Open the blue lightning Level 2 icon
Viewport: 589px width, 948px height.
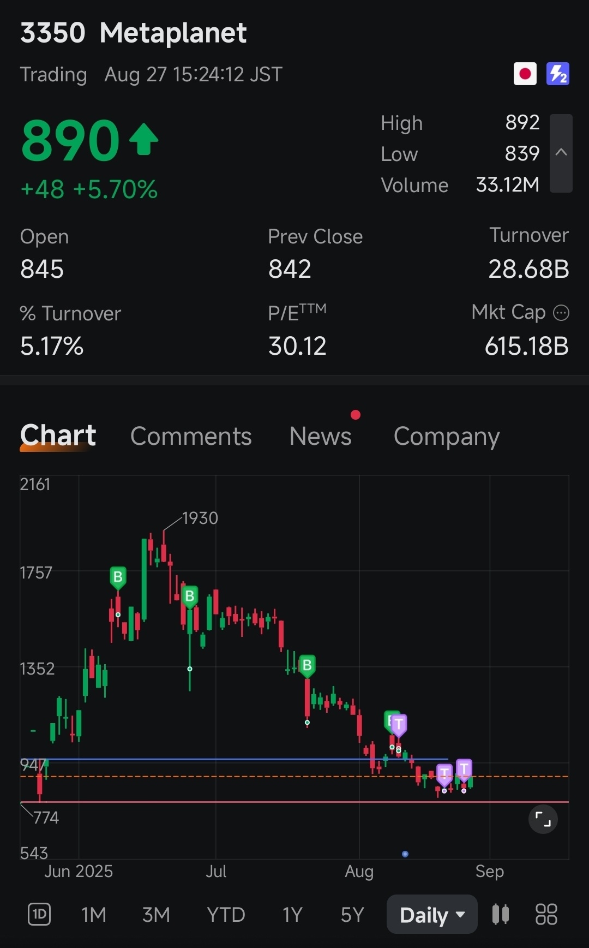558,74
